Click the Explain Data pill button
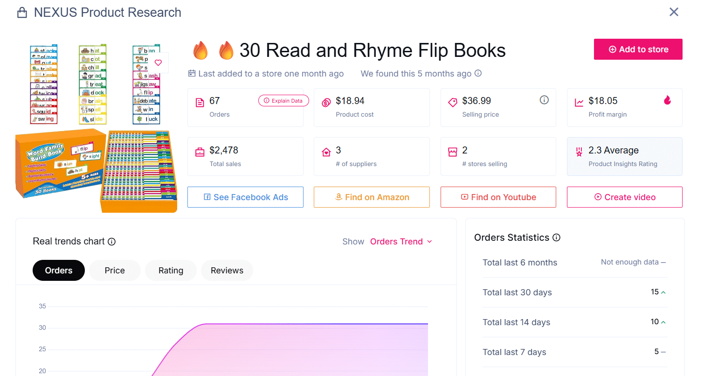Viewport: 711px width, 376px height. (283, 100)
